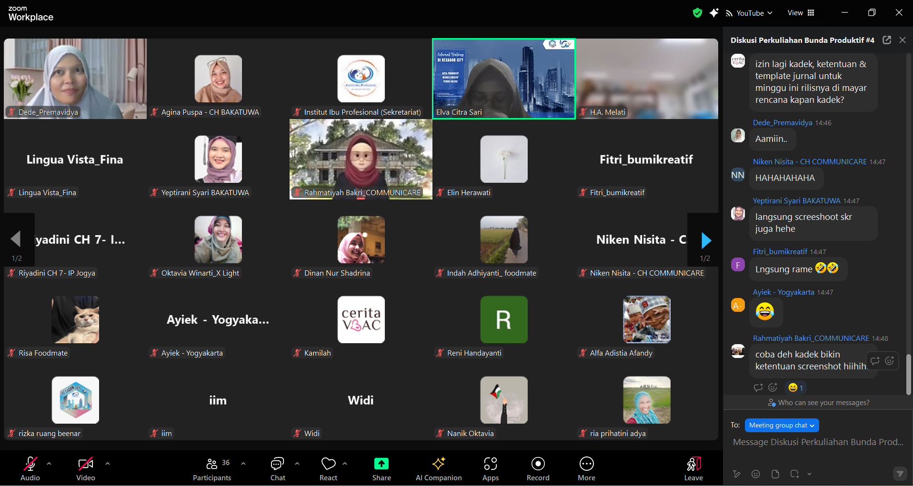Expand screenshot options caret in chat

click(809, 474)
